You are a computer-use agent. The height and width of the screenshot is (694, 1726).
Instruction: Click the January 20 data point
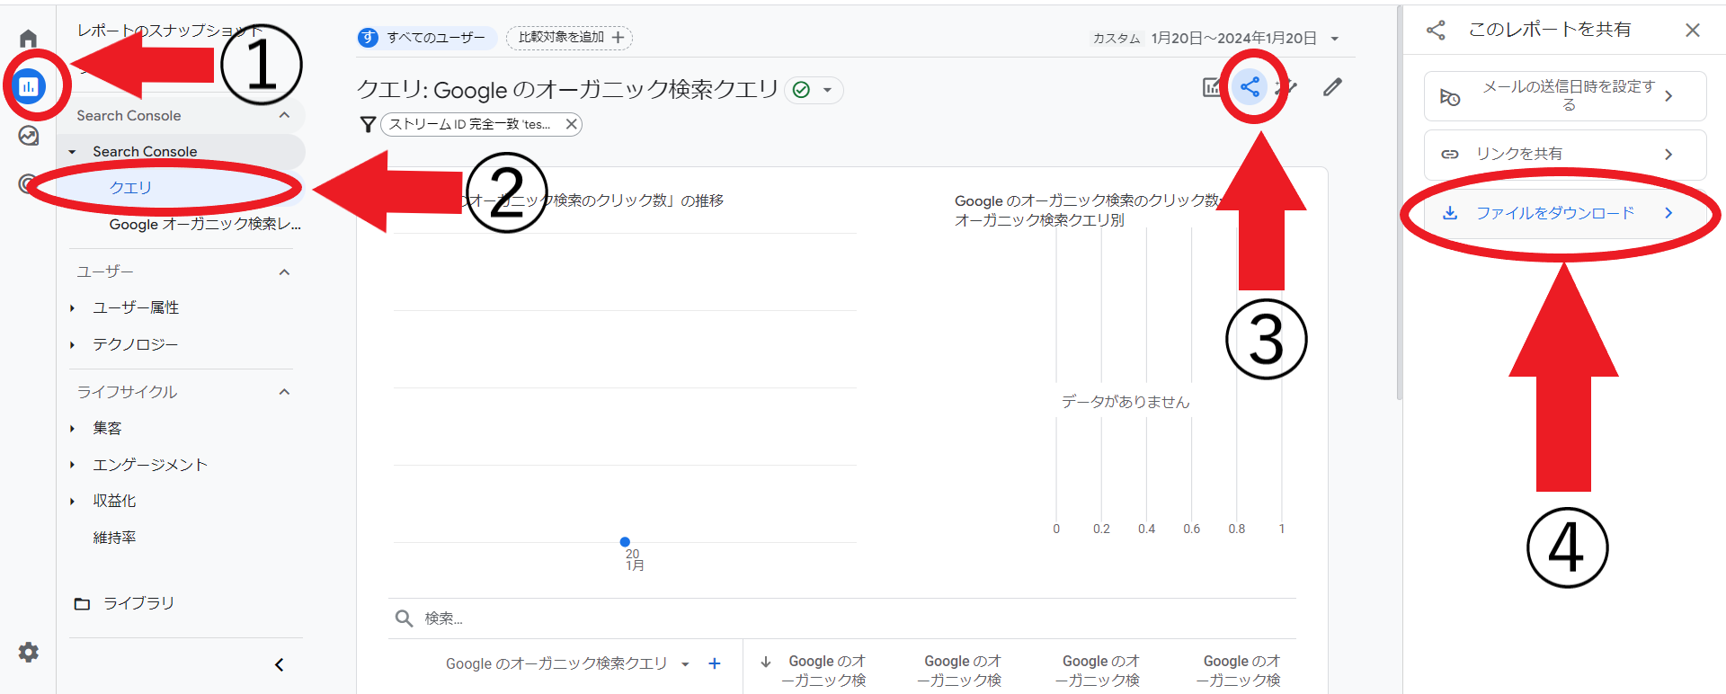click(x=625, y=542)
